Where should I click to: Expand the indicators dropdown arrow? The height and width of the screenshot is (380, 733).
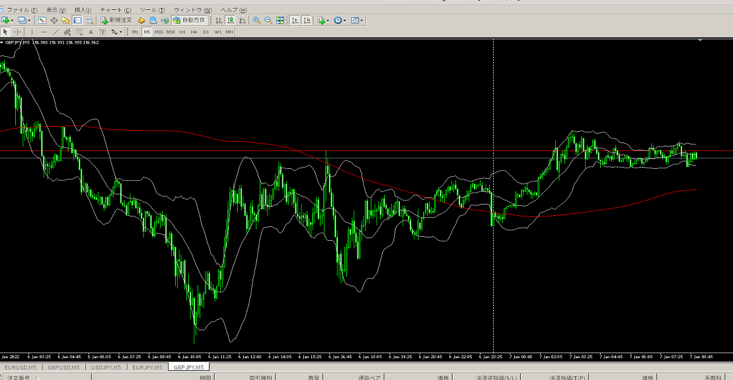click(x=328, y=20)
